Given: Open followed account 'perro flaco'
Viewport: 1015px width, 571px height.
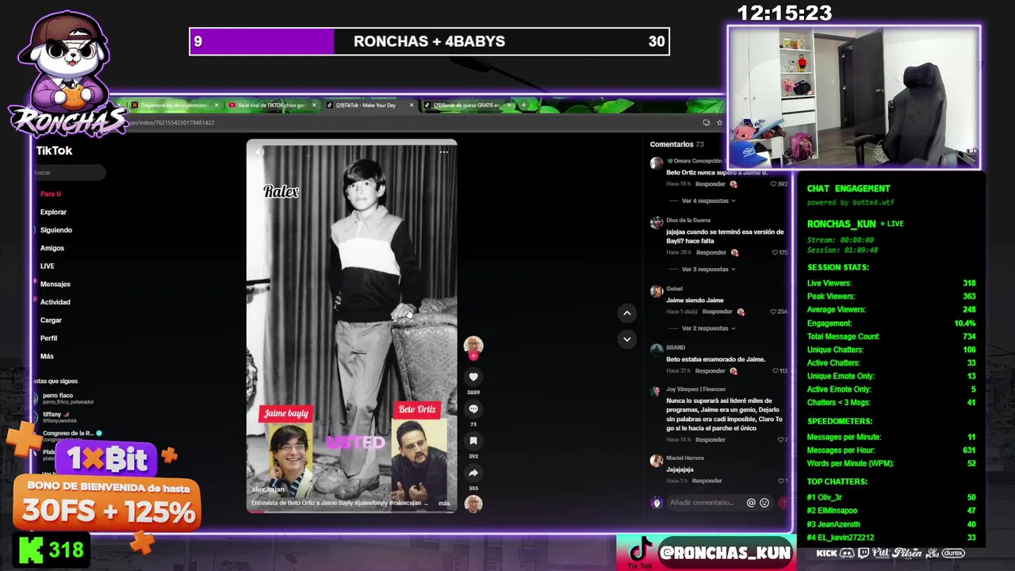Looking at the screenshot, I should (67, 398).
